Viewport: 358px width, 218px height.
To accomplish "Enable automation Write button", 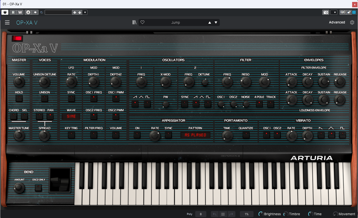I will click(20, 12).
